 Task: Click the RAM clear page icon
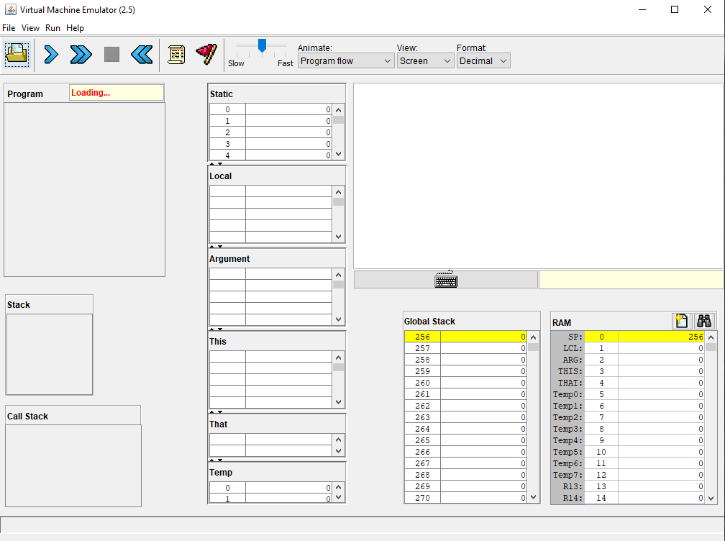pyautogui.click(x=681, y=322)
